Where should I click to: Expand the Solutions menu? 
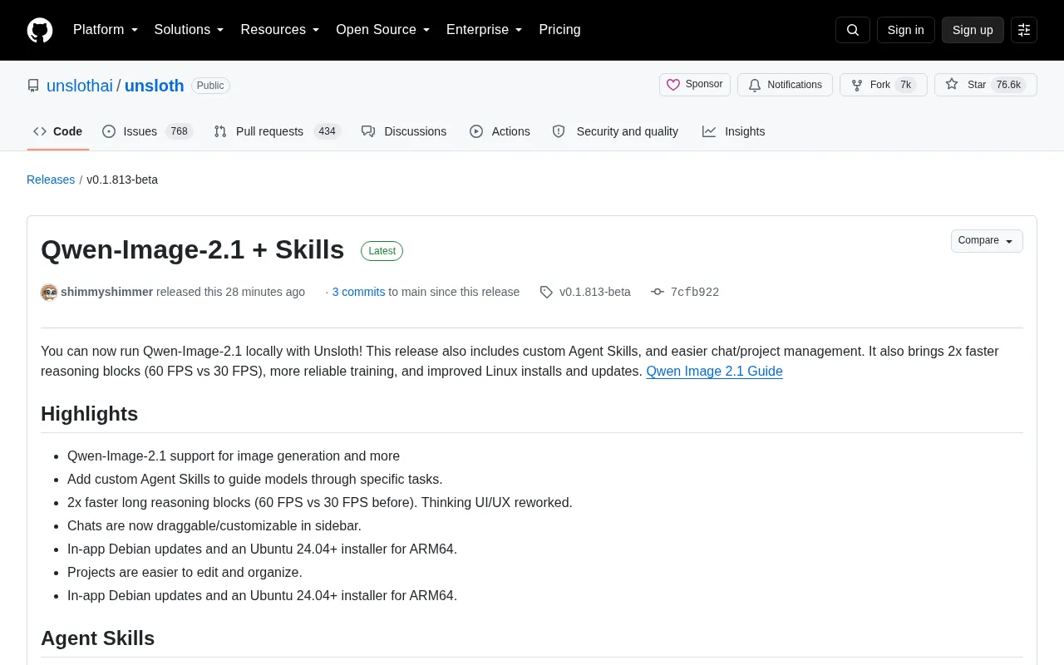click(190, 30)
